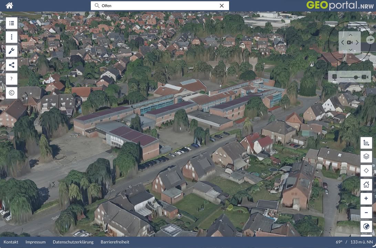Click the camera tilt slider handle

[x=356, y=77]
